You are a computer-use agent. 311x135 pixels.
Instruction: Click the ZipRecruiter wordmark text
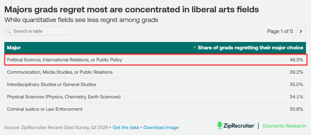point(239,126)
